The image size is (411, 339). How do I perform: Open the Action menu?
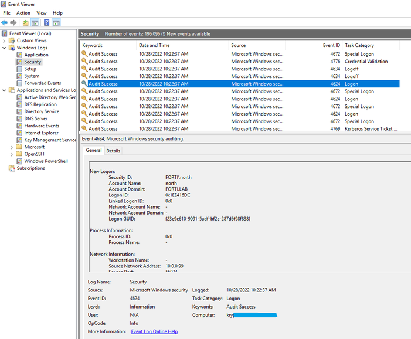point(23,13)
